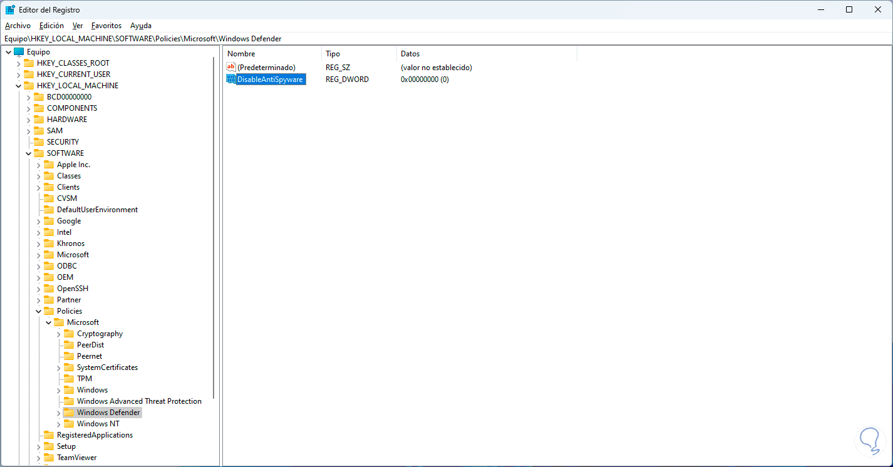Select the PeerDist key
This screenshot has width=893, height=467.
tap(90, 345)
